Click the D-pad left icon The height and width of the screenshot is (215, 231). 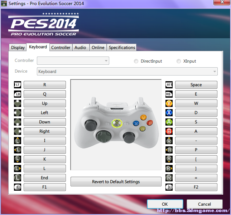coord(18,113)
